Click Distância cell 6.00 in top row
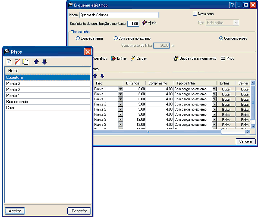The image size is (258, 217). click(134, 89)
